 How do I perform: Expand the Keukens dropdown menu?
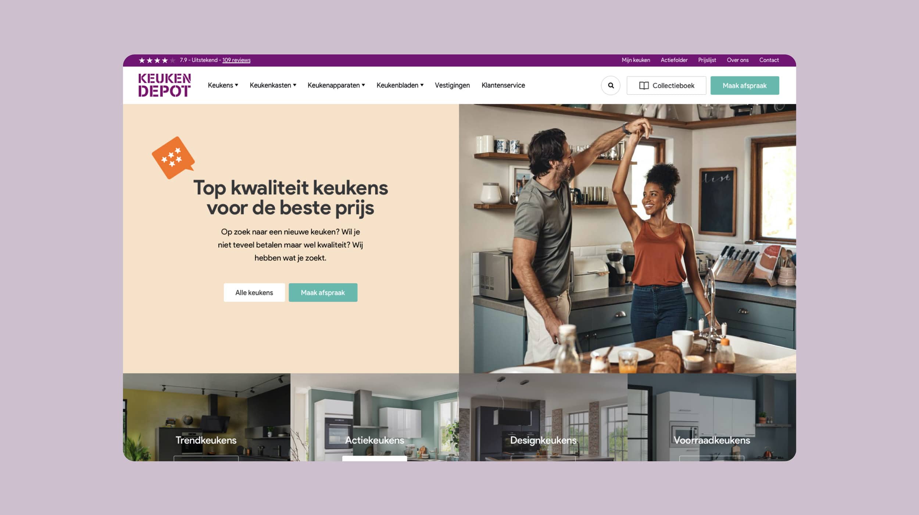click(223, 85)
